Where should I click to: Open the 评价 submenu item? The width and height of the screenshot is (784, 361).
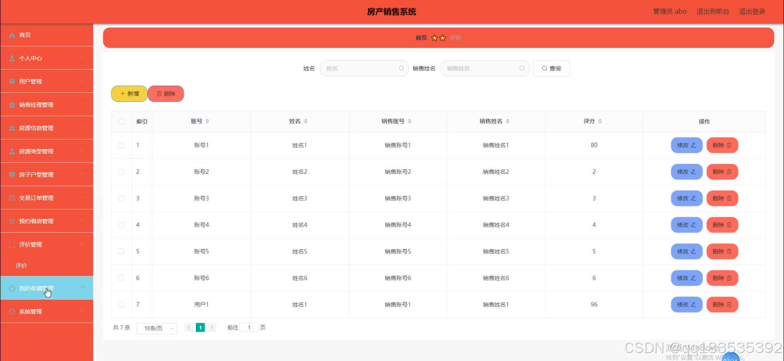coord(47,266)
